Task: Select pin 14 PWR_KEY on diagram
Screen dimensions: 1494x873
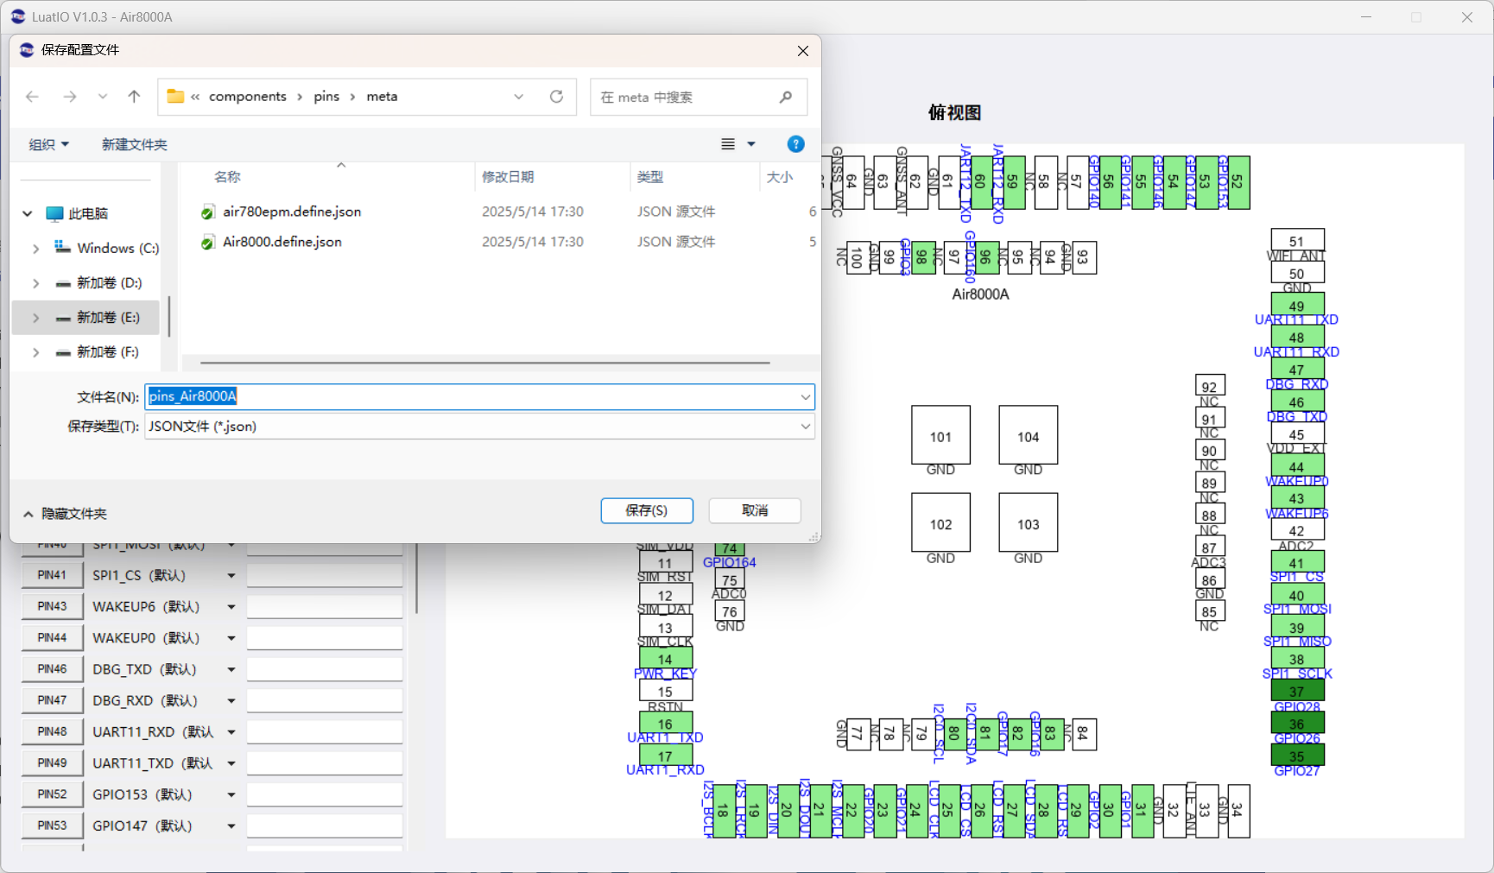Action: point(666,659)
